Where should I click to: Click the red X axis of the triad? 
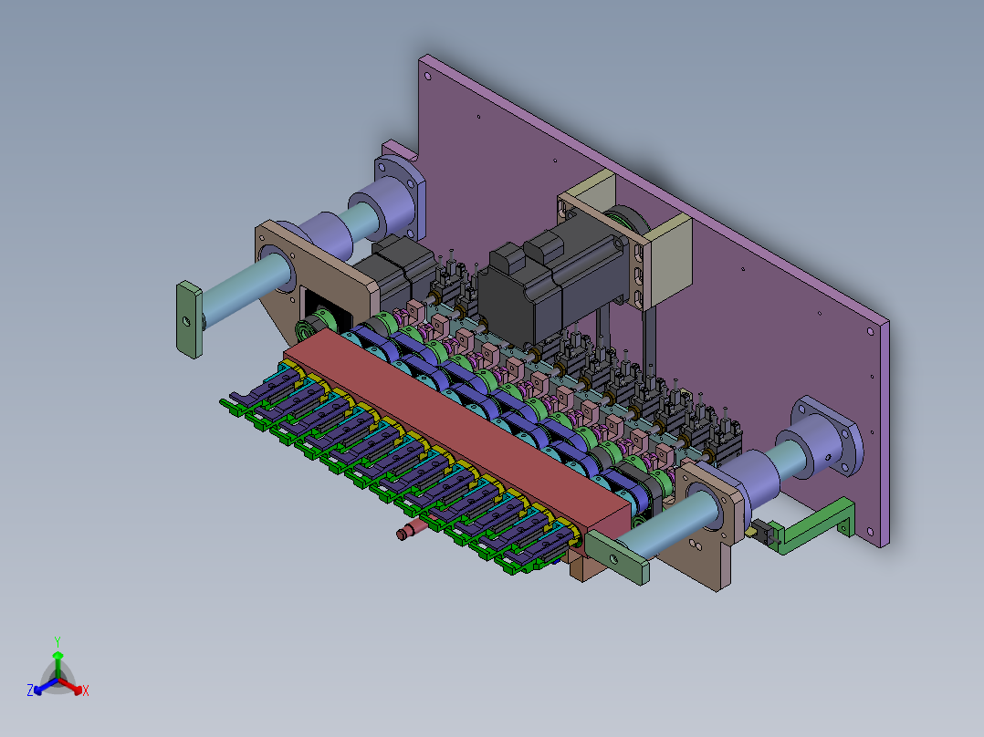71,686
